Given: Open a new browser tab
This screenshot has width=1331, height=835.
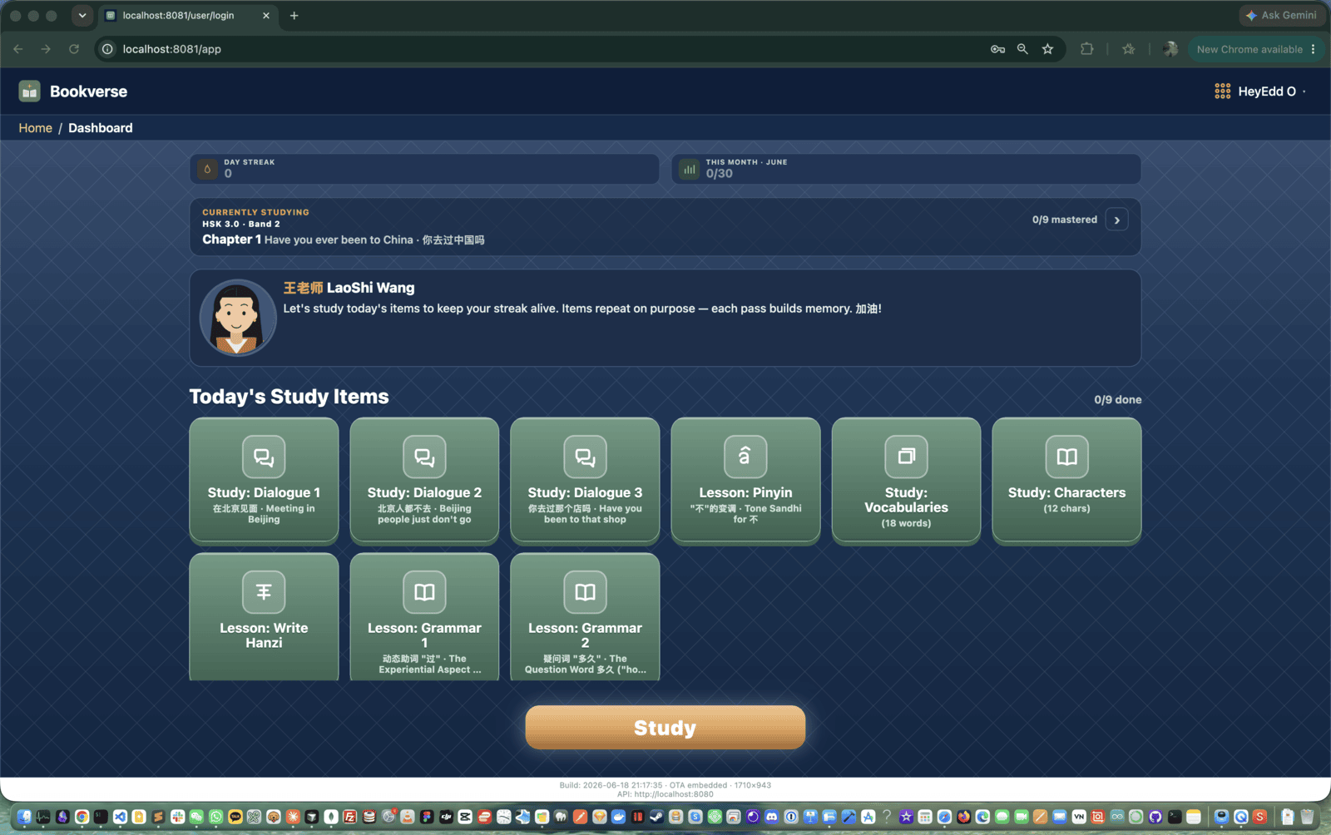Looking at the screenshot, I should 294,15.
